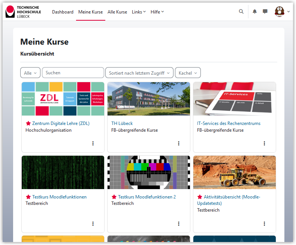Open Sortiert nach letztem Zugriff dropdown
296x245 pixels.
pyautogui.click(x=139, y=73)
